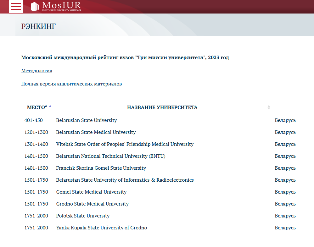Click rank 1201-1300 cell
The height and width of the screenshot is (247, 314).
(36, 132)
